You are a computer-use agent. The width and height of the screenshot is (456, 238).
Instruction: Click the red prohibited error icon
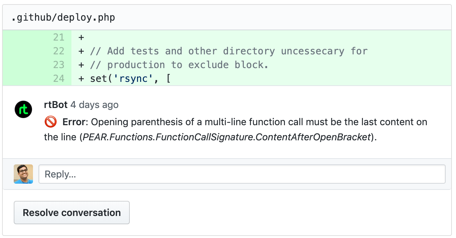(50, 122)
